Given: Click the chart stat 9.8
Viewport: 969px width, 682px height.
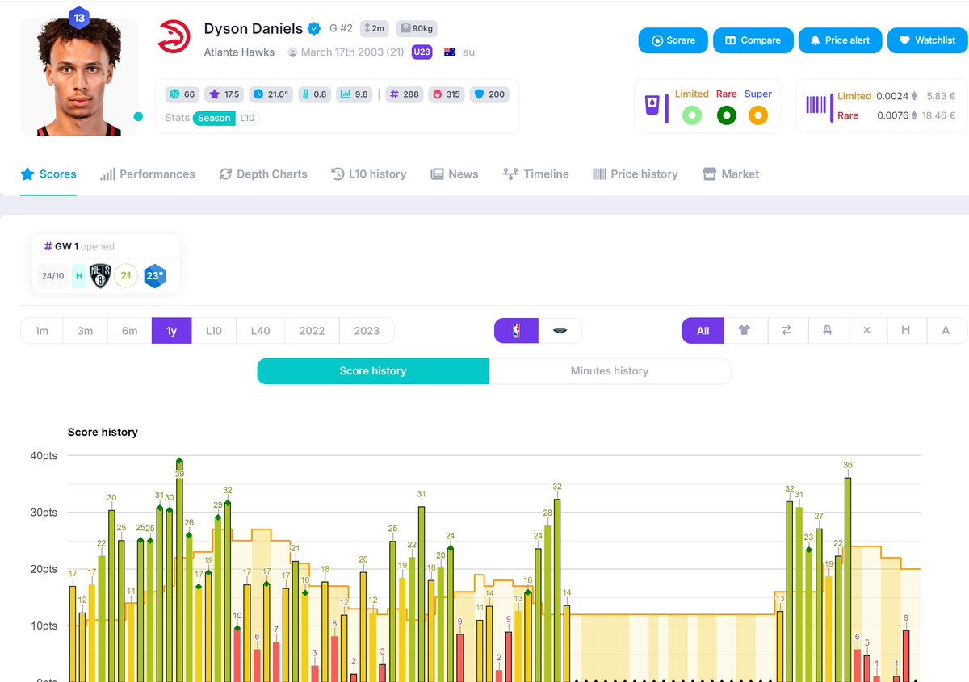Looking at the screenshot, I should pyautogui.click(x=354, y=94).
